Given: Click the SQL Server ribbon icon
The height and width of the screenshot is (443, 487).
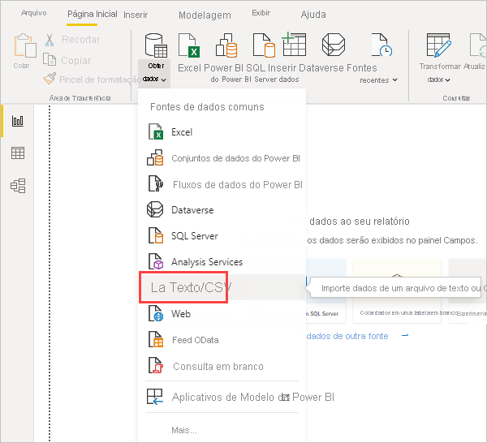Looking at the screenshot, I should point(264,45).
